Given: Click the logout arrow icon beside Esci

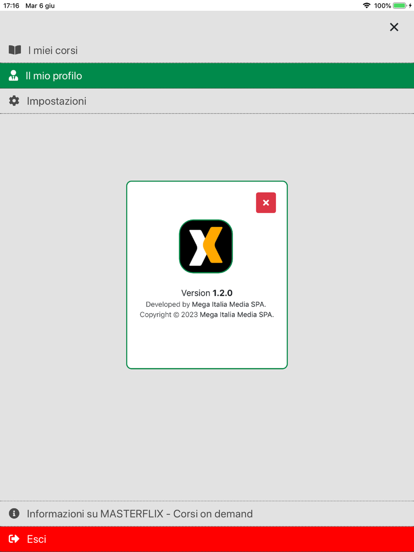Looking at the screenshot, I should point(14,539).
